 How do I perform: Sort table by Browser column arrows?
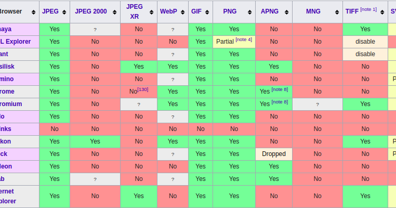click(x=33, y=12)
